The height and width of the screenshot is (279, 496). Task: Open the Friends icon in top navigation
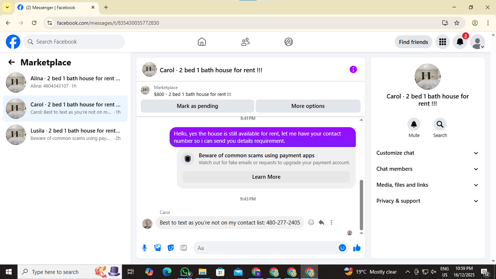click(x=245, y=42)
